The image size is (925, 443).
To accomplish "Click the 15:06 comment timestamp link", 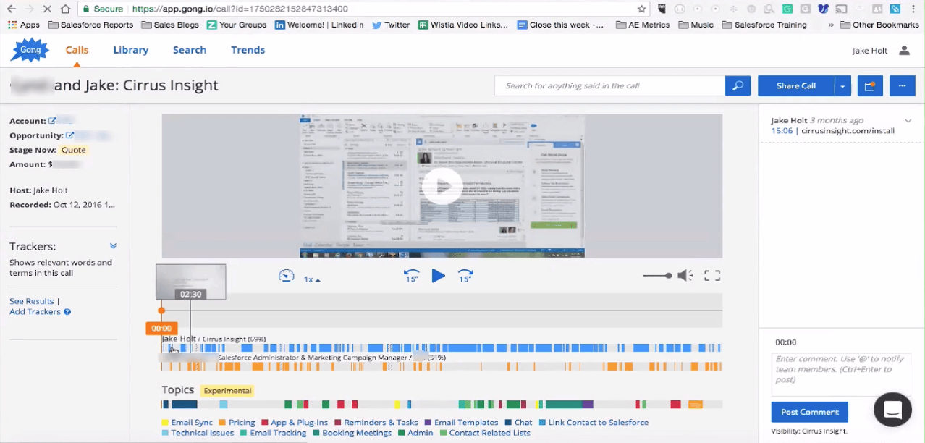I will (782, 131).
